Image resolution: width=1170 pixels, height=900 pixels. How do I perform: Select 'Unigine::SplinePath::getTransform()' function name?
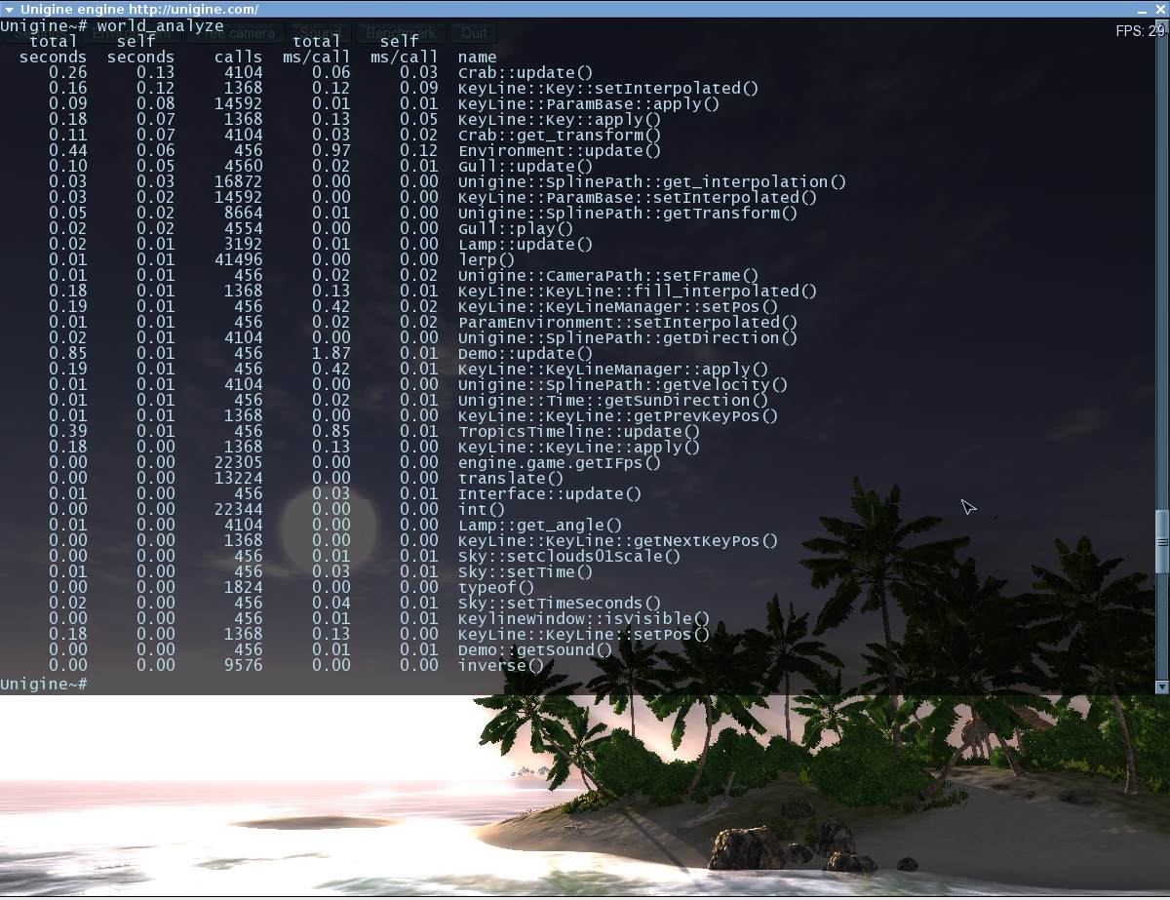pyautogui.click(x=628, y=214)
